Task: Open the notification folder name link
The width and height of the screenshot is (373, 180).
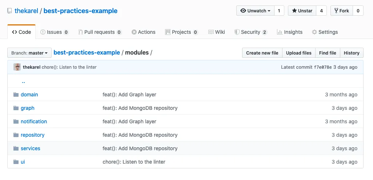Action: (x=34, y=122)
